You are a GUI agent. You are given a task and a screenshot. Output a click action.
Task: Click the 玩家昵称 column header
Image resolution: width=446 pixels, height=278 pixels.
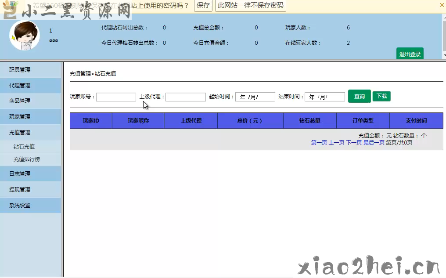(139, 121)
